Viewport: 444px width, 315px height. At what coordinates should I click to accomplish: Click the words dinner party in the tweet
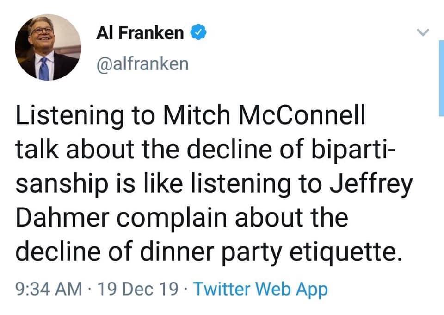click(x=211, y=252)
